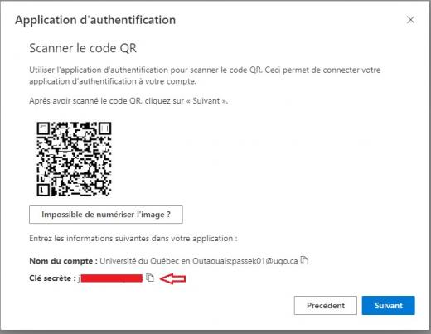Click the "Clé secrète :" label

point(52,278)
